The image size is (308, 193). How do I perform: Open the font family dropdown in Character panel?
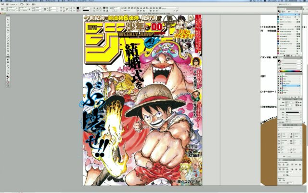[290, 127]
